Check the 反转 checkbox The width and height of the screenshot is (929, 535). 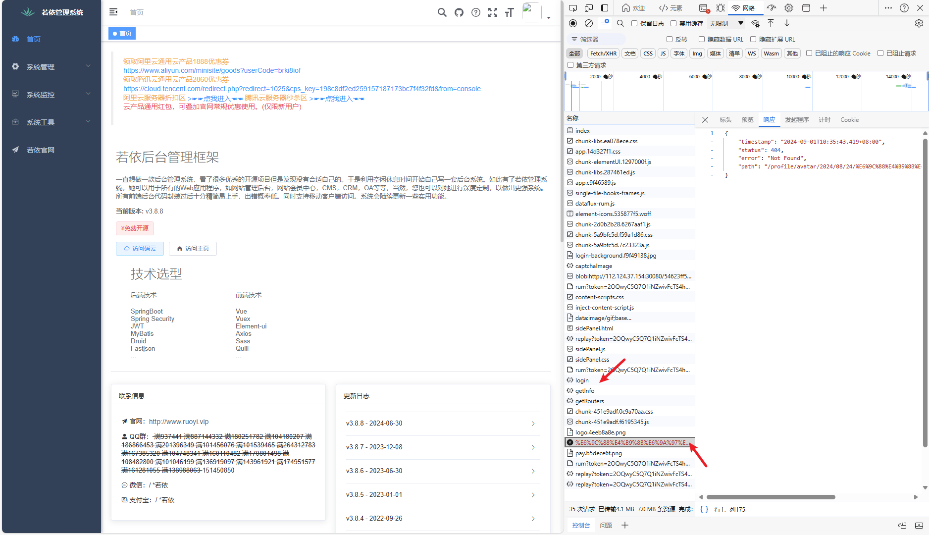670,39
